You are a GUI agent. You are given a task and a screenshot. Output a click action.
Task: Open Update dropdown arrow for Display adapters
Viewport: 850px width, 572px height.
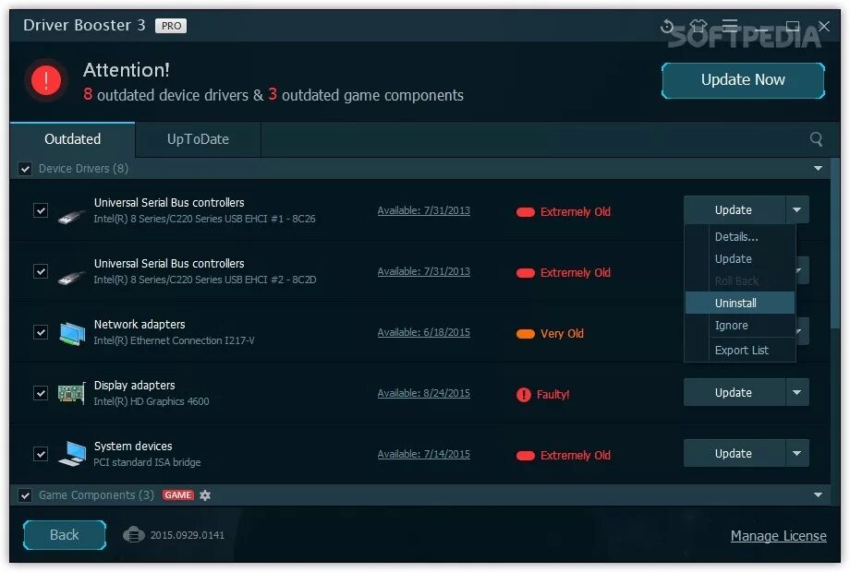pyautogui.click(x=796, y=392)
